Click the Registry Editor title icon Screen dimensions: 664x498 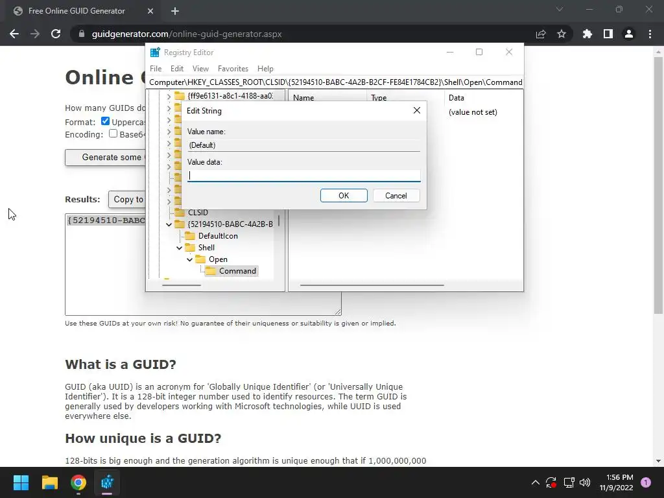pyautogui.click(x=155, y=52)
